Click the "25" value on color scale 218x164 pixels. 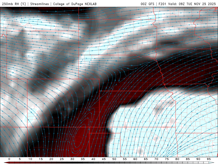(62, 159)
